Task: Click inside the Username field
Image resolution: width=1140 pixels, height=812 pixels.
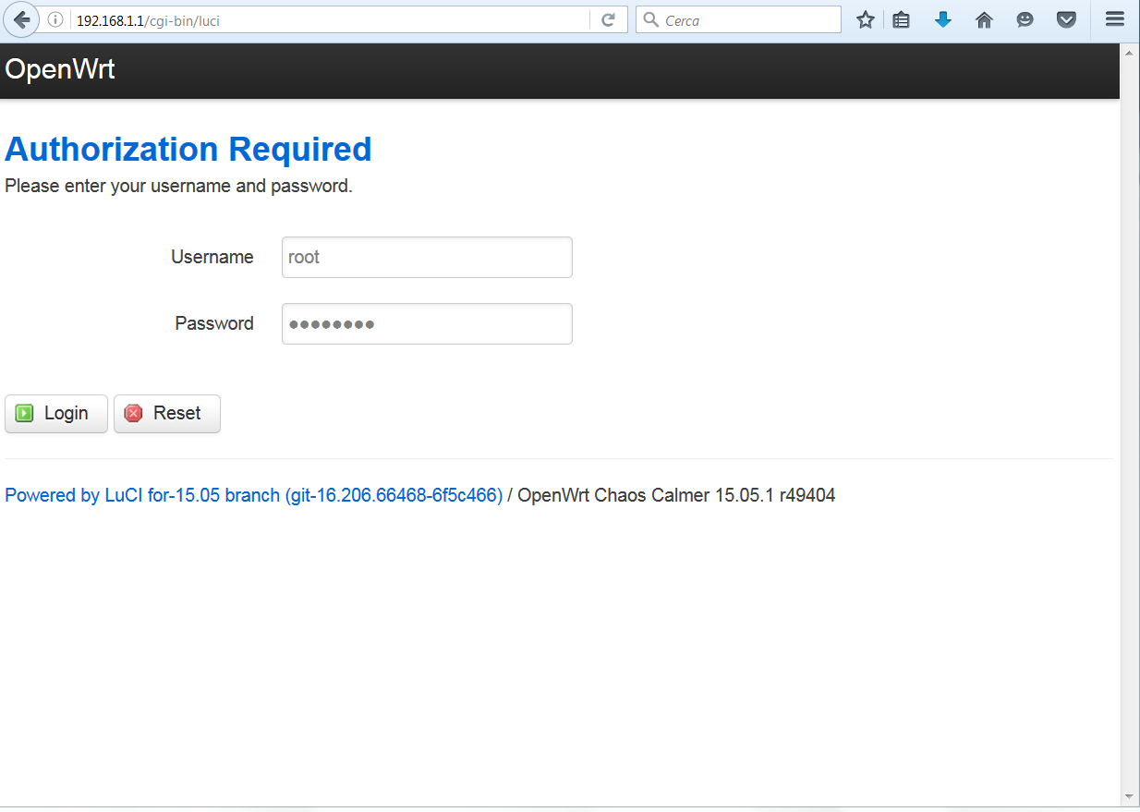Action: click(x=427, y=258)
